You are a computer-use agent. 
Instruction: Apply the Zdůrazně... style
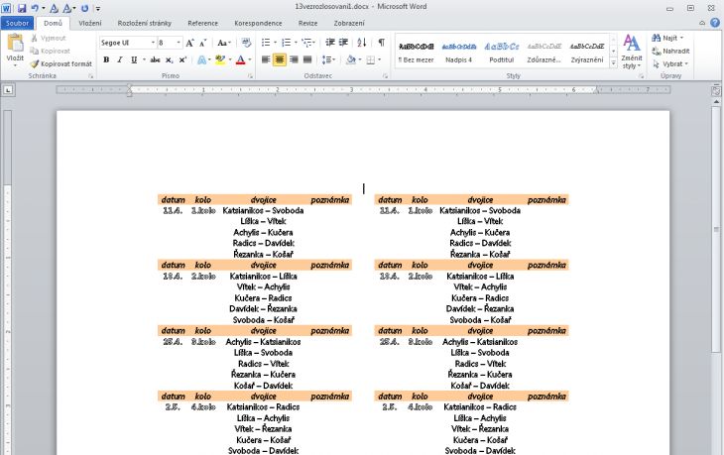click(543, 53)
